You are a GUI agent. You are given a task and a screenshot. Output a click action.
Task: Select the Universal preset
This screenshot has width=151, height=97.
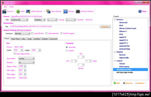tap(123, 23)
